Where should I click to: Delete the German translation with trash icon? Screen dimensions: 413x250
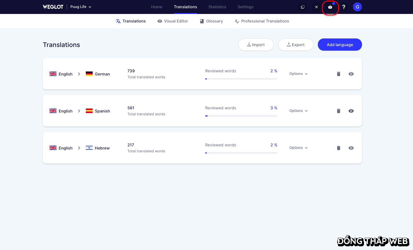(x=339, y=74)
